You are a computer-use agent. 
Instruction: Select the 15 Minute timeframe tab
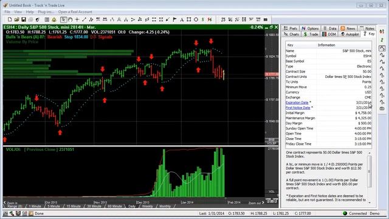click(x=74, y=206)
